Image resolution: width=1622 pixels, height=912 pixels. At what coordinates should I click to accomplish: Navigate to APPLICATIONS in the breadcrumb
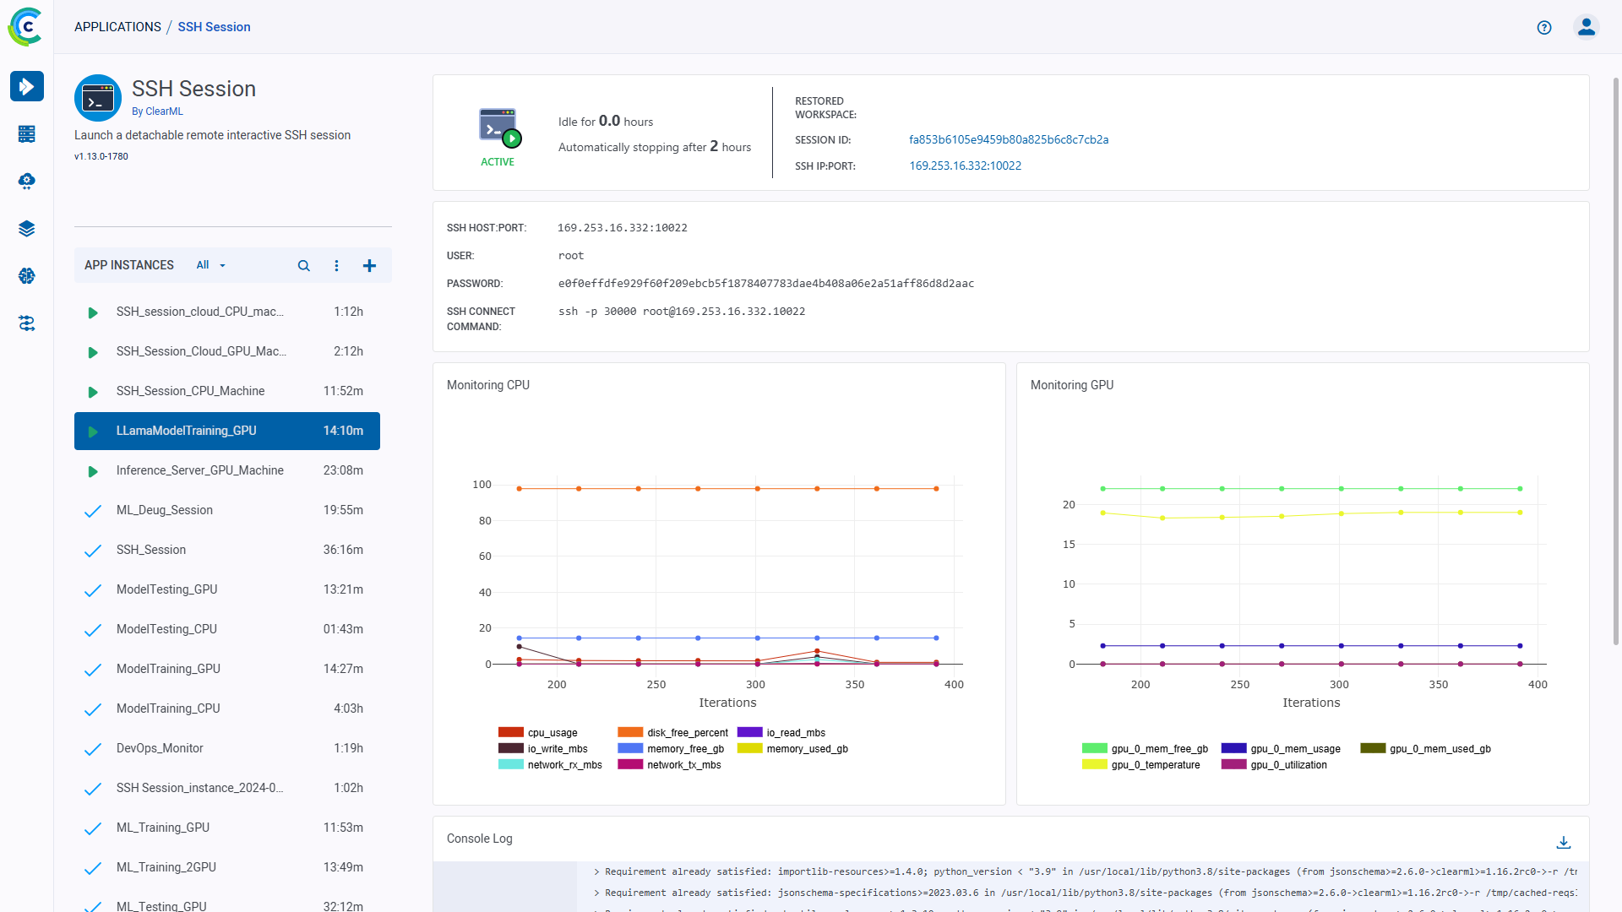click(x=117, y=26)
